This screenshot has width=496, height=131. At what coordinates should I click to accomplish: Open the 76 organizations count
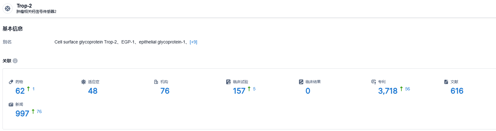165,91
